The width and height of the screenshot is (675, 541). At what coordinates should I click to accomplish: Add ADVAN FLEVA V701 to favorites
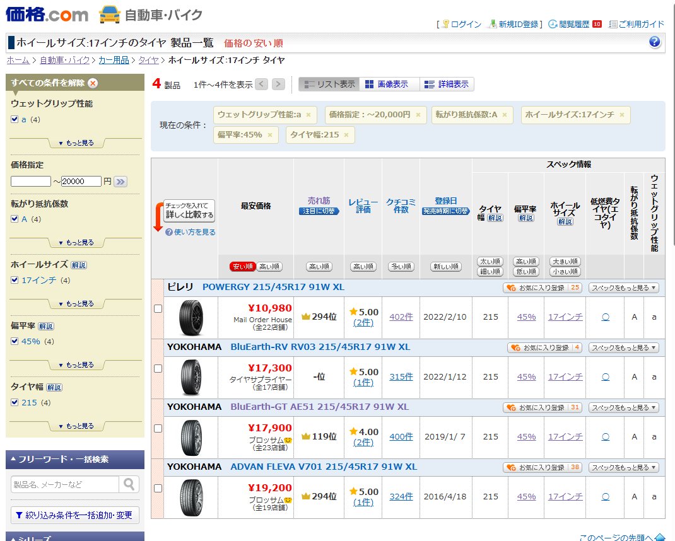(x=542, y=467)
